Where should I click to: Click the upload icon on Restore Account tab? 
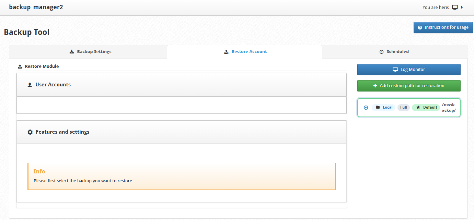pos(226,52)
